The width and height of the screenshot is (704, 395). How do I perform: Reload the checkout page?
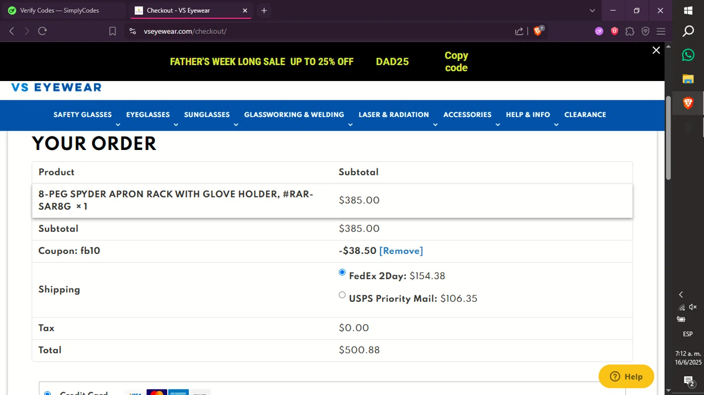(43, 31)
